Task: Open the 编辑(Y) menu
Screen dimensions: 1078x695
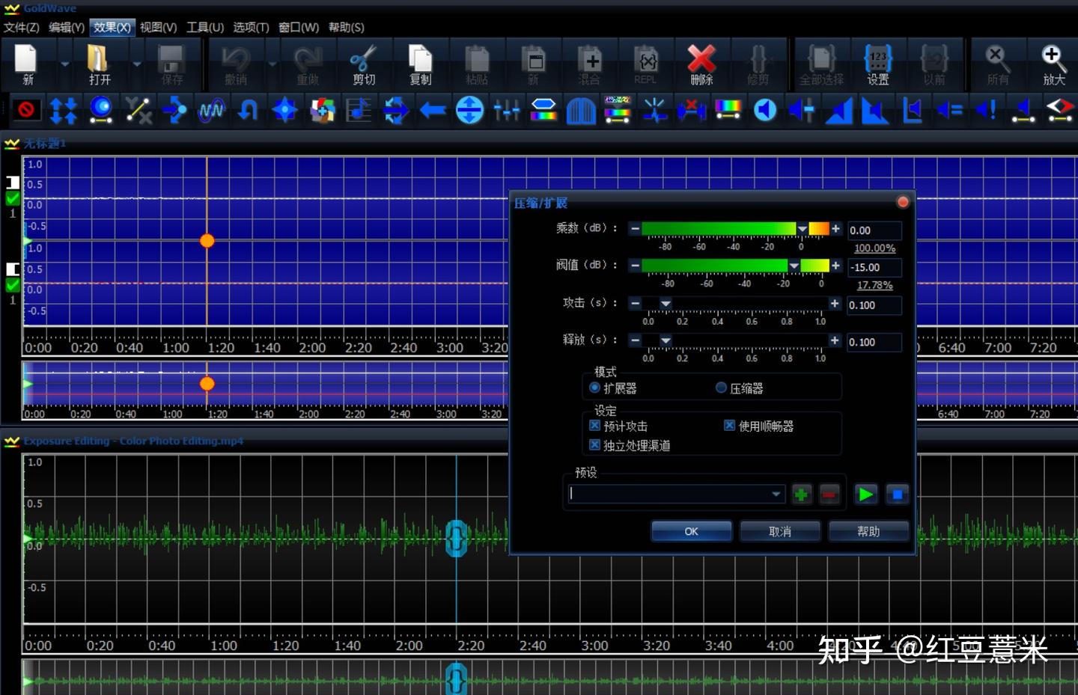Action: tap(67, 28)
